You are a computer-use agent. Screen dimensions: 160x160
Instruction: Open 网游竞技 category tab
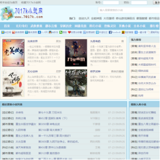(80, 26)
